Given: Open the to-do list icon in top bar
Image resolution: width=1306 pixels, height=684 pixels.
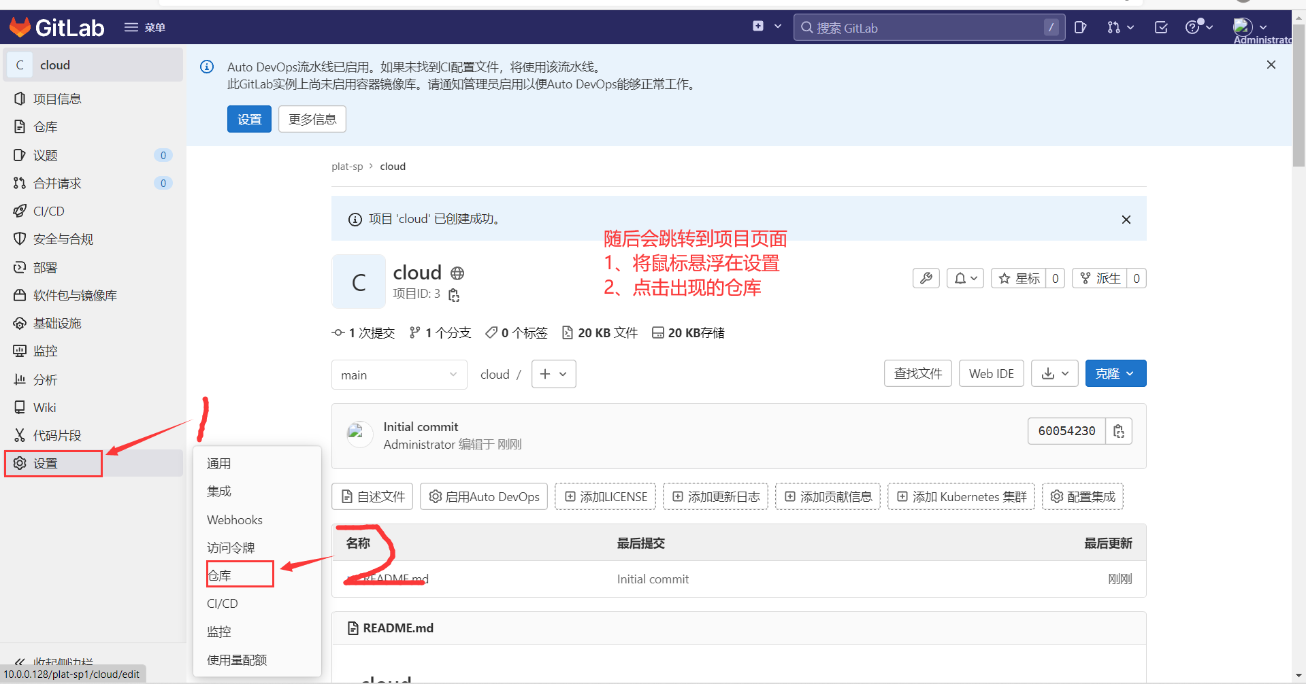Looking at the screenshot, I should click(1160, 27).
